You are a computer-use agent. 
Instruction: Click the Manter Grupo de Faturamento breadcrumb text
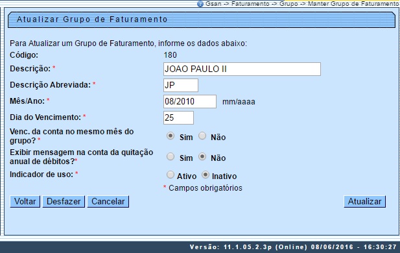click(x=353, y=4)
